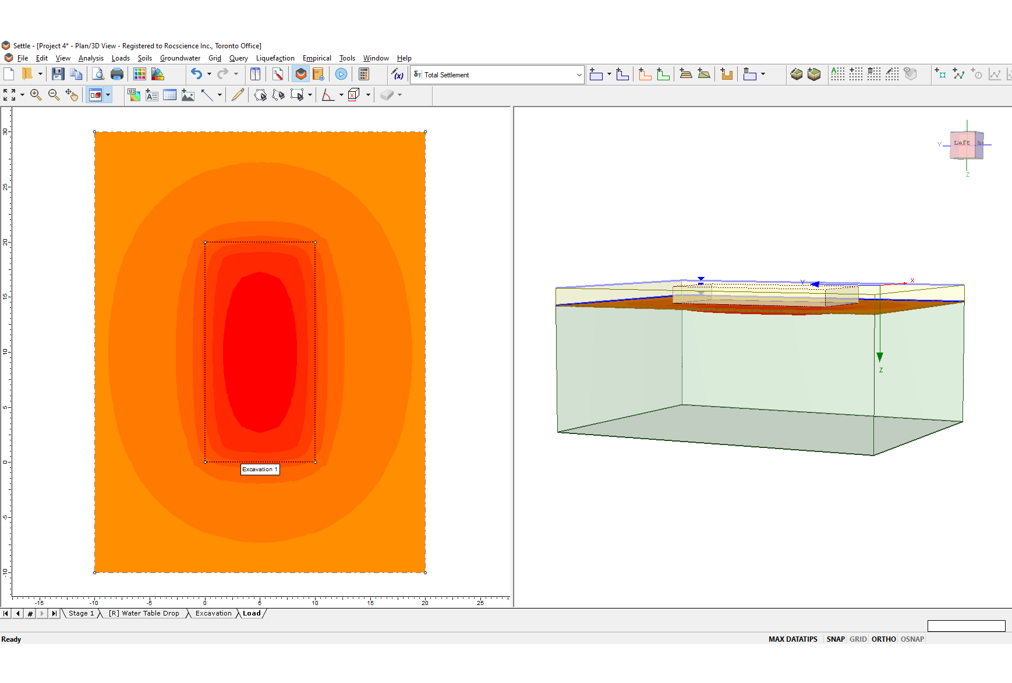Click the user-defined f(x) data icon
Image resolution: width=1012 pixels, height=683 pixels.
point(398,74)
